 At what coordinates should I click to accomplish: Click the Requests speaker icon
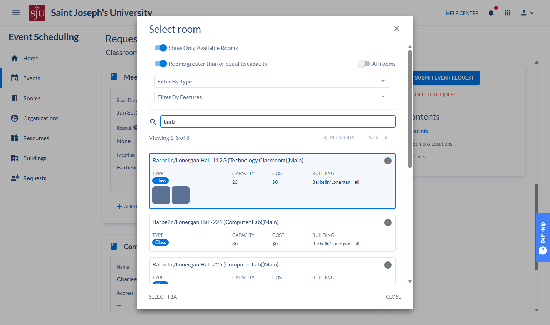(15, 178)
